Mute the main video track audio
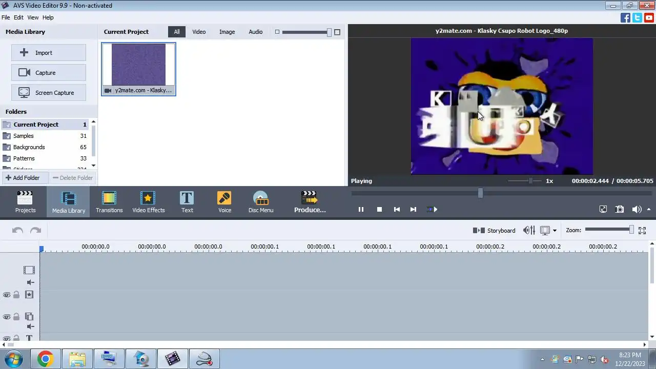Screen dimensions: 656x369 point(30,282)
